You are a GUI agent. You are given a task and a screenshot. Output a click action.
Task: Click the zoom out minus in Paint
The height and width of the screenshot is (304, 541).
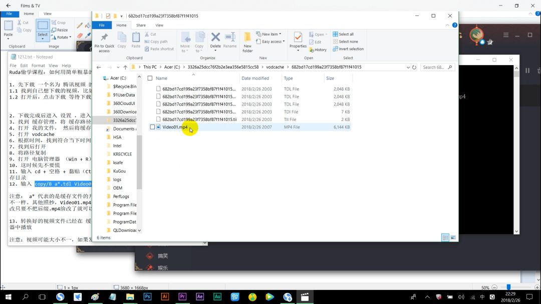pyautogui.click(x=494, y=287)
